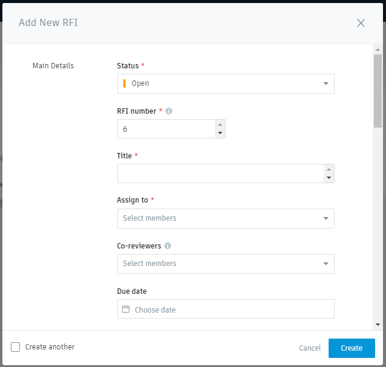This screenshot has height=367, width=386.
Task: Decrease the RFI number with down arrow
Action: 220,133
